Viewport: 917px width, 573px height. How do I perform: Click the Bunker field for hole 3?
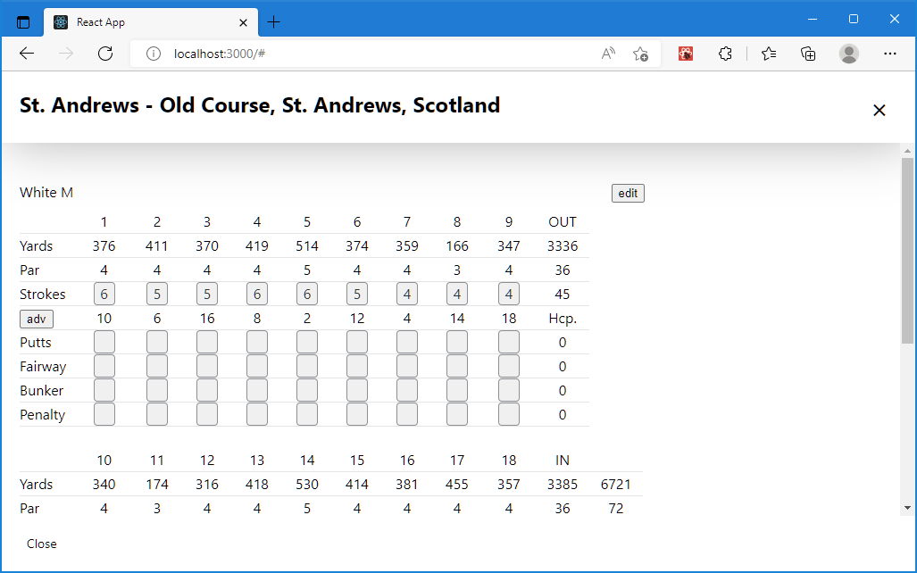207,391
